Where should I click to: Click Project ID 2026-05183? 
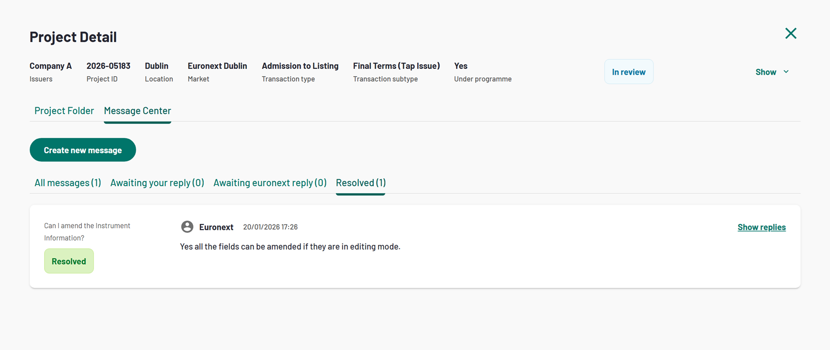click(108, 66)
